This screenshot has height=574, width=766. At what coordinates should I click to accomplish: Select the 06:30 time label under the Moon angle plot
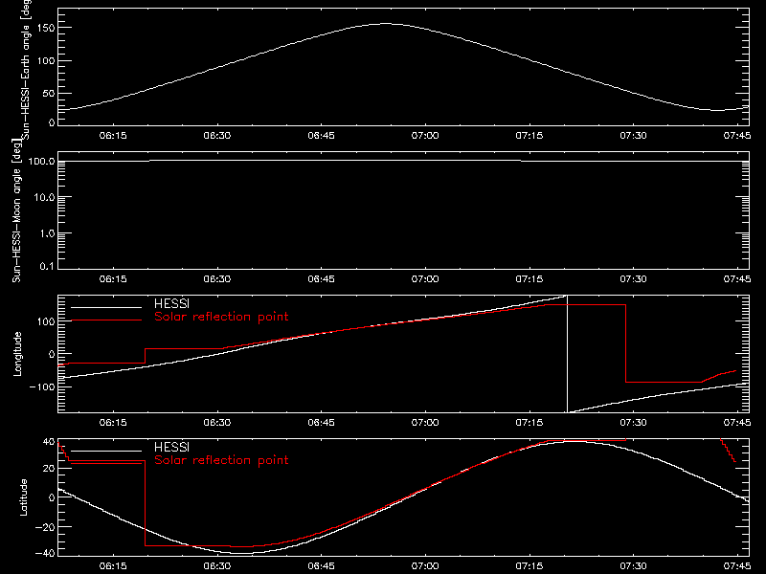tap(217, 278)
